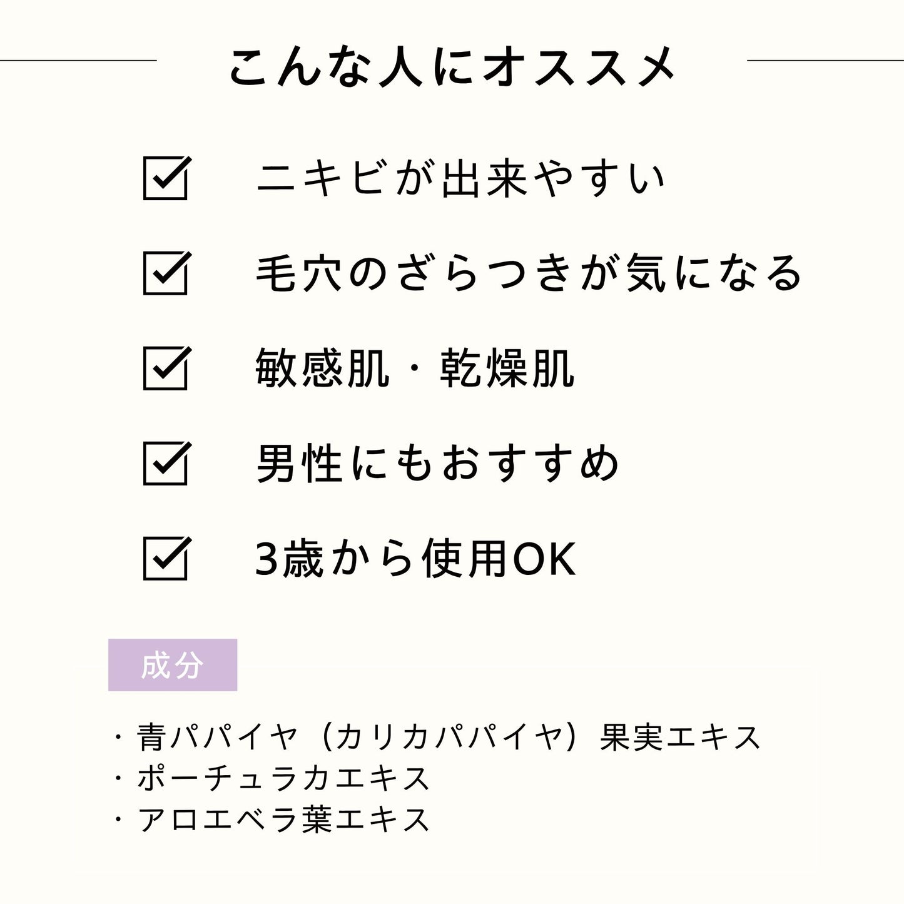Toggle the 3歳から使用OK checkbox
Image resolution: width=904 pixels, height=904 pixels.
[x=165, y=559]
